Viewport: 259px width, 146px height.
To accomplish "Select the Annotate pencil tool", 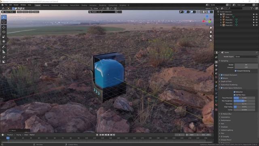I will [x=4, y=47].
